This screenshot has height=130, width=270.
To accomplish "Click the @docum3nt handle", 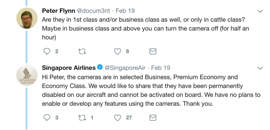I will (93, 11).
